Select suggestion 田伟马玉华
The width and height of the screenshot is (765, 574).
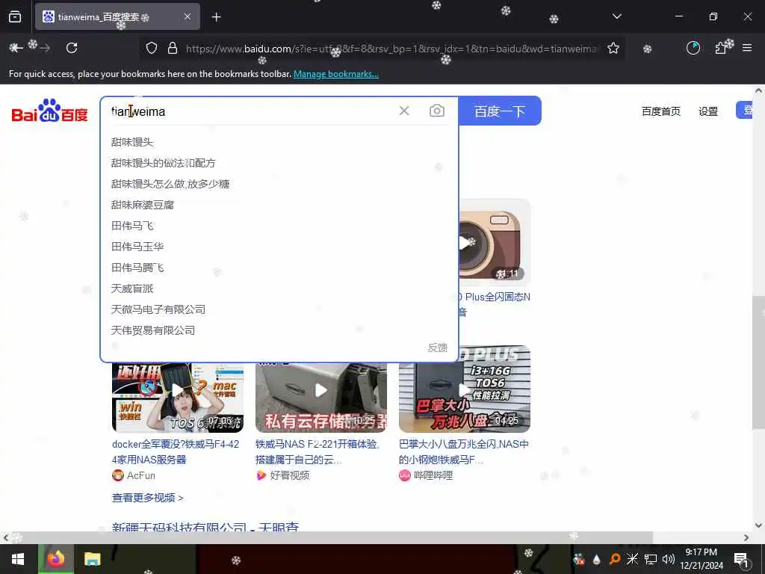[x=137, y=247]
